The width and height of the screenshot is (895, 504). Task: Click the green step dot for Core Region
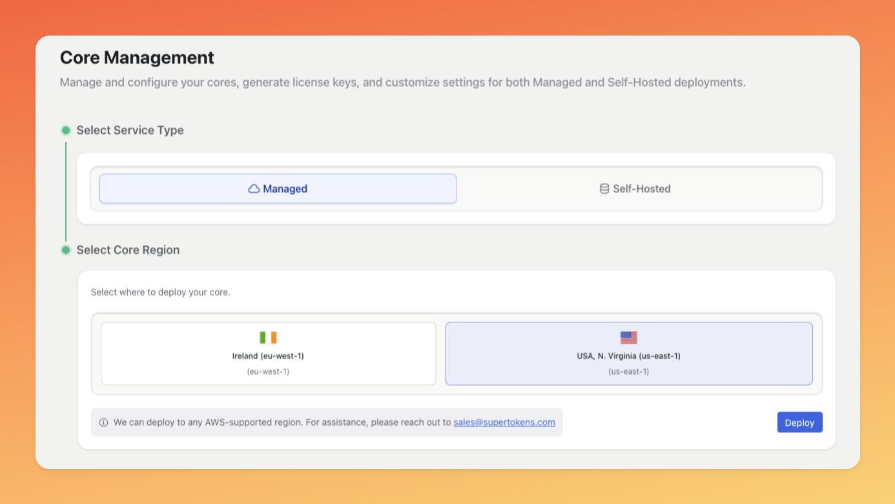tap(65, 250)
